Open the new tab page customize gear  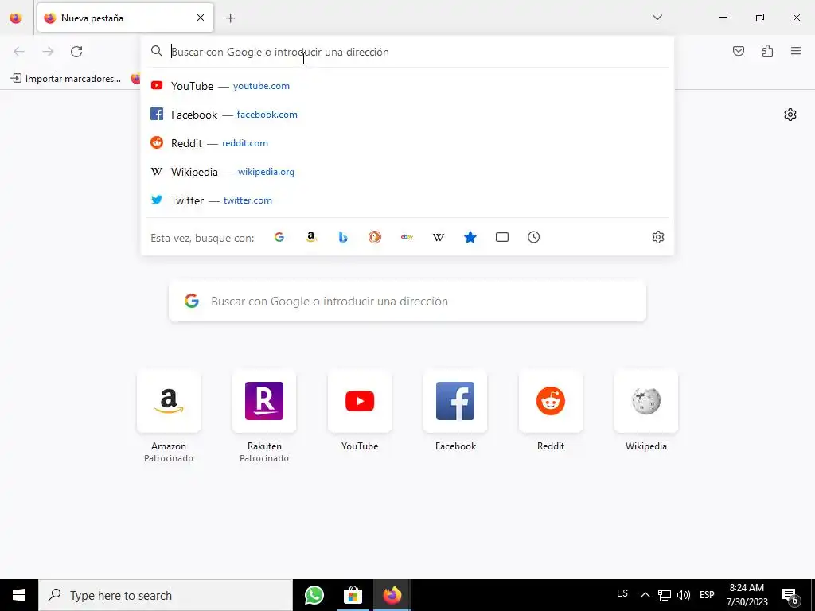click(x=790, y=115)
